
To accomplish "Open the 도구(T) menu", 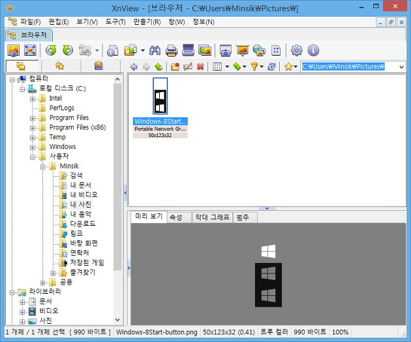I will pos(115,22).
